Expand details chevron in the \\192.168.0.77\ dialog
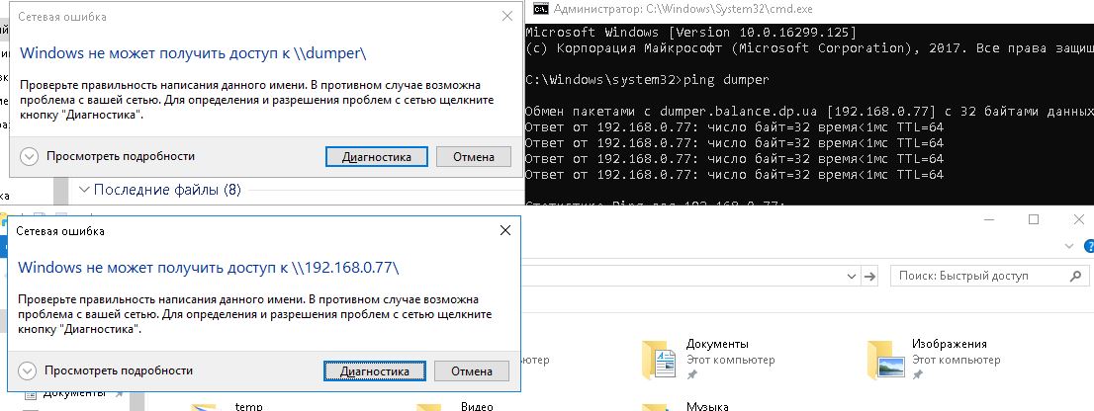Viewport: 1094px width, 411px height. pos(28,371)
